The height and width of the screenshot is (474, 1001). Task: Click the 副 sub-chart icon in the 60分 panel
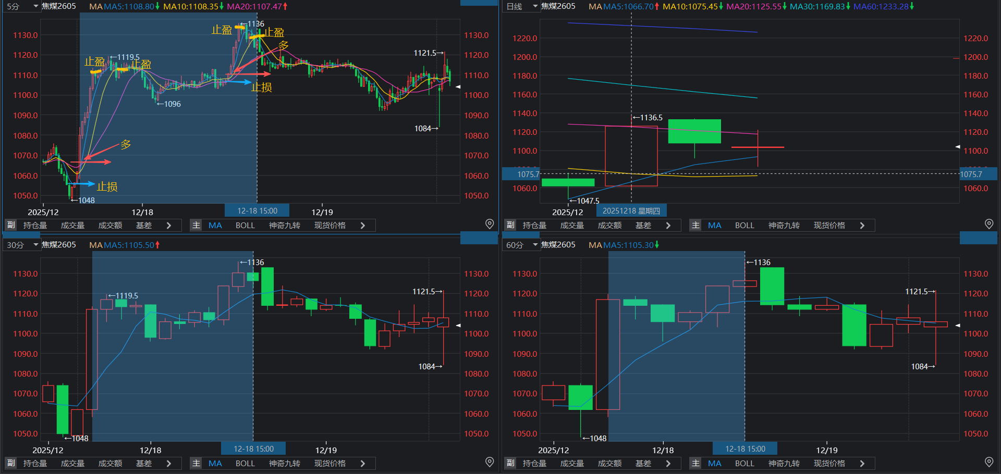[510, 463]
